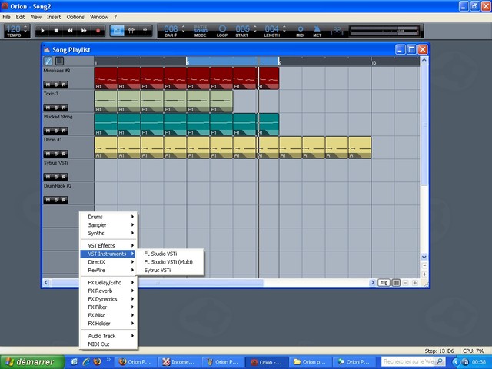This screenshot has width=492, height=369.
Task: Mute the Sytrus VSTi track
Action: tap(48, 177)
